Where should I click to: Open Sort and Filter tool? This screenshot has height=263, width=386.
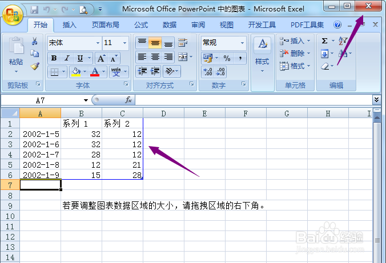point(343,41)
